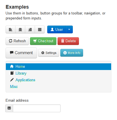This screenshot has width=117, height=120.
Task: Click the Refresh button
Action: (17, 41)
